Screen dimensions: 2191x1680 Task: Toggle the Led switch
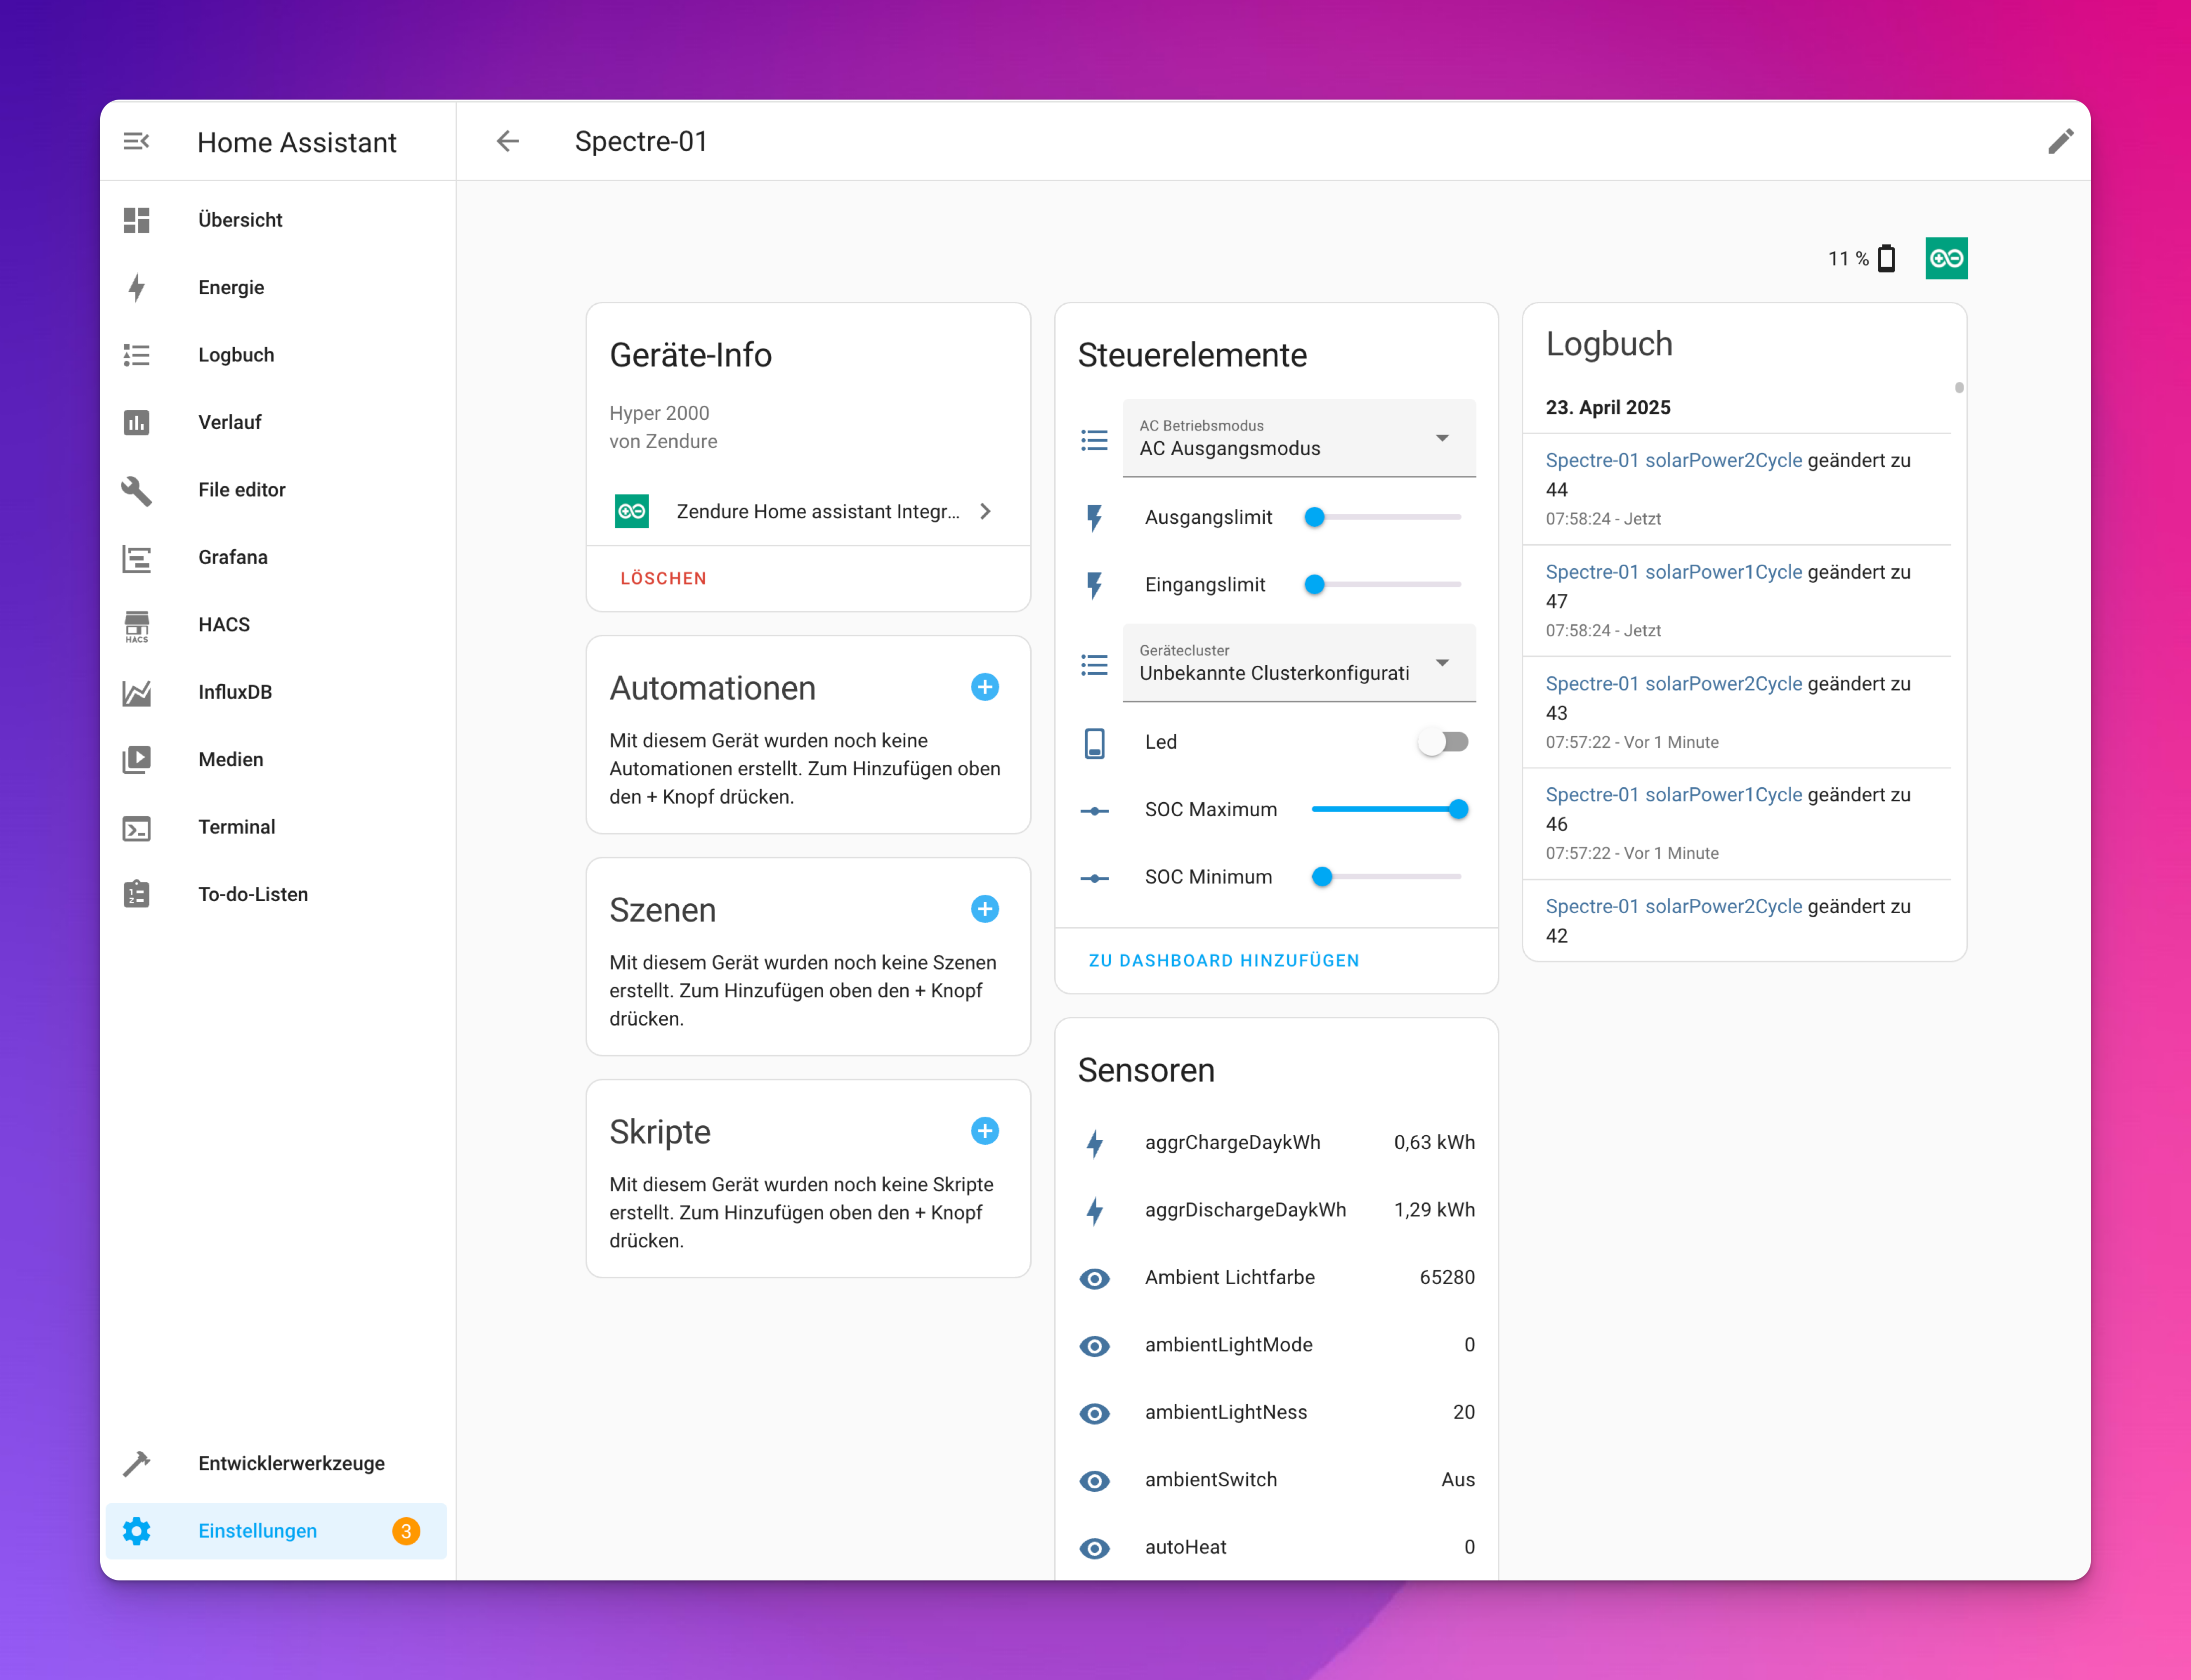click(x=1442, y=742)
